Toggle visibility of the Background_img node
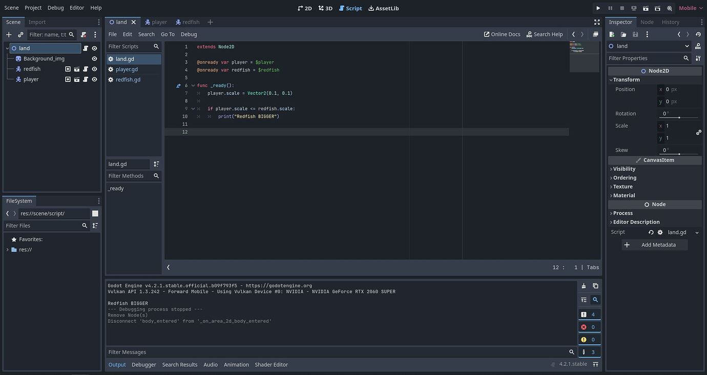The height and width of the screenshot is (375, 707). pyautogui.click(x=94, y=58)
